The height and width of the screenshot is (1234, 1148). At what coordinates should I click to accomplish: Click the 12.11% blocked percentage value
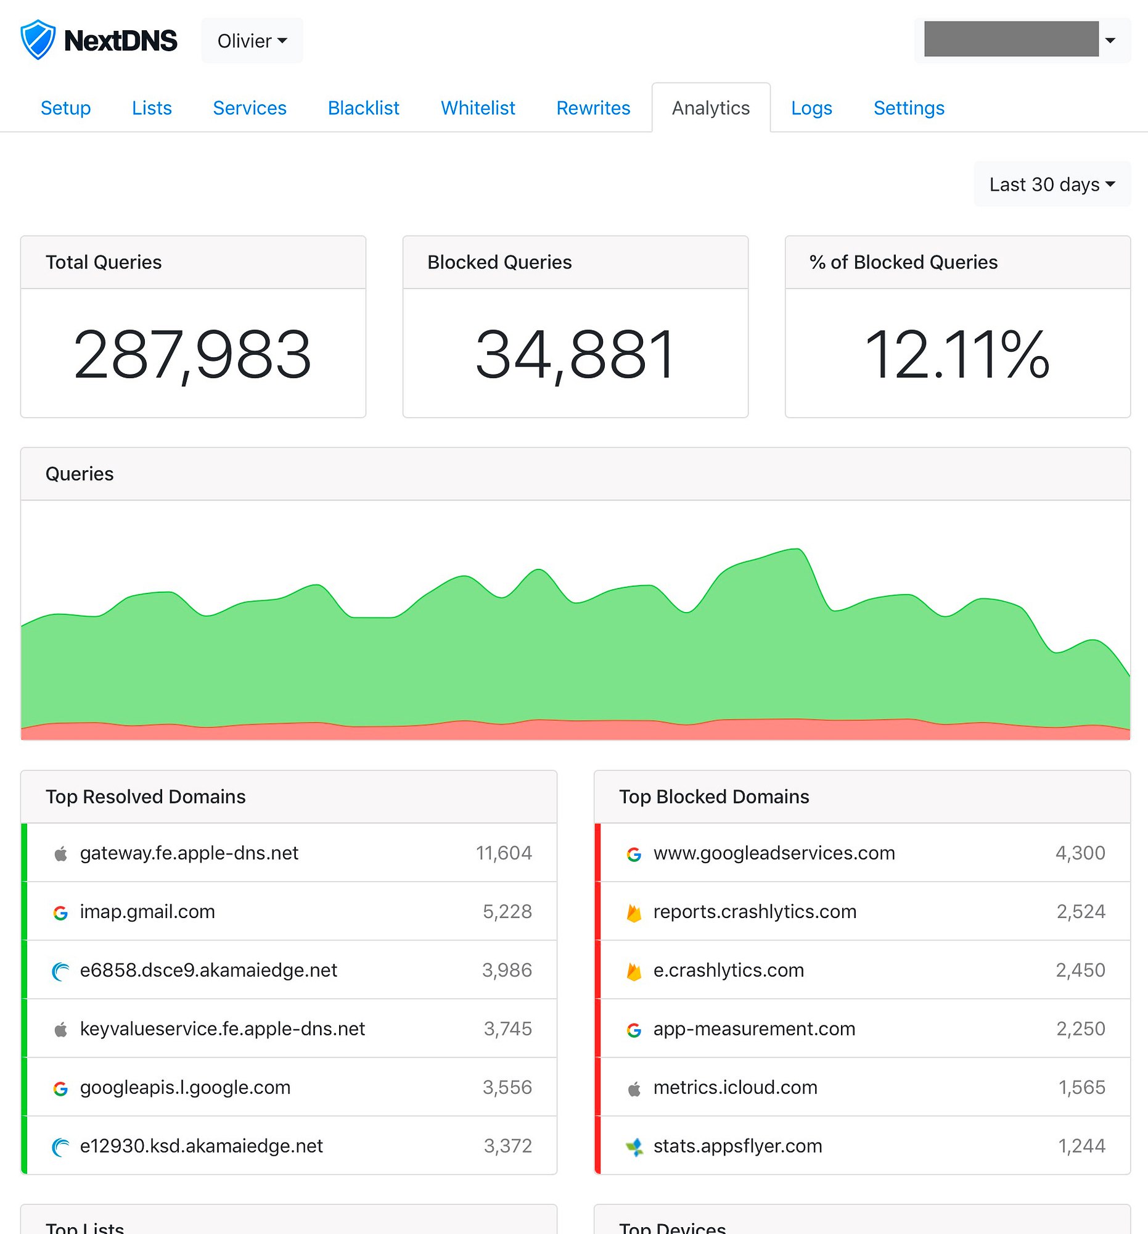[x=957, y=354]
